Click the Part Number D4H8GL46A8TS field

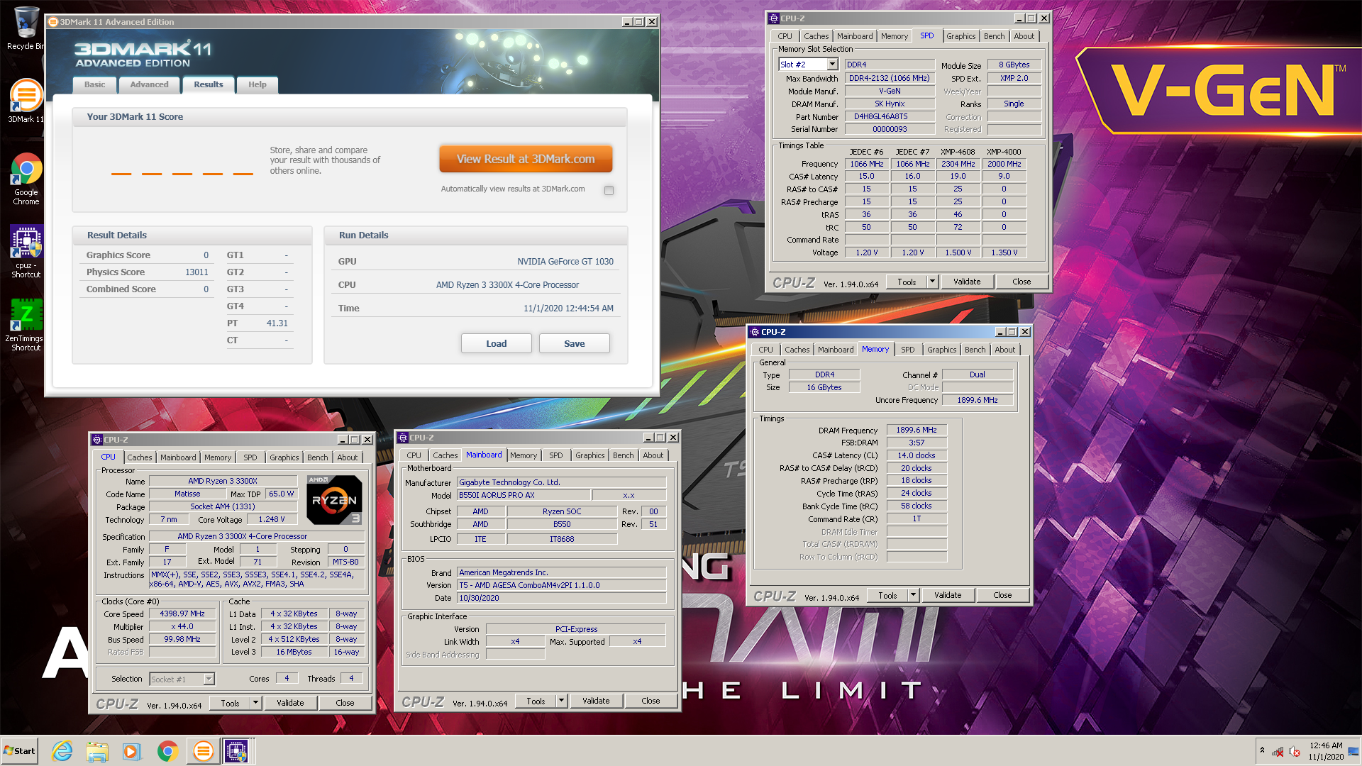(x=890, y=116)
